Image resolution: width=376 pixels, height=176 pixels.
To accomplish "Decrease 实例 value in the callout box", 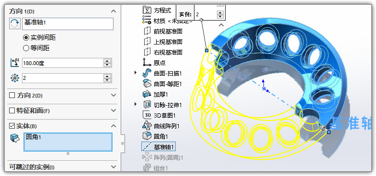I will tap(220, 17).
